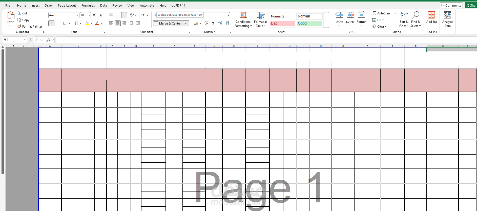
Task: Open Conditional Formatting
Action: tap(243, 19)
